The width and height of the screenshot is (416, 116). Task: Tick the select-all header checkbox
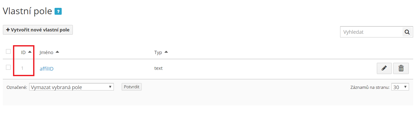tap(8, 52)
